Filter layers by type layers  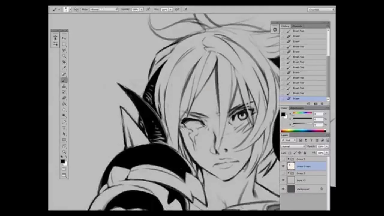(x=311, y=140)
